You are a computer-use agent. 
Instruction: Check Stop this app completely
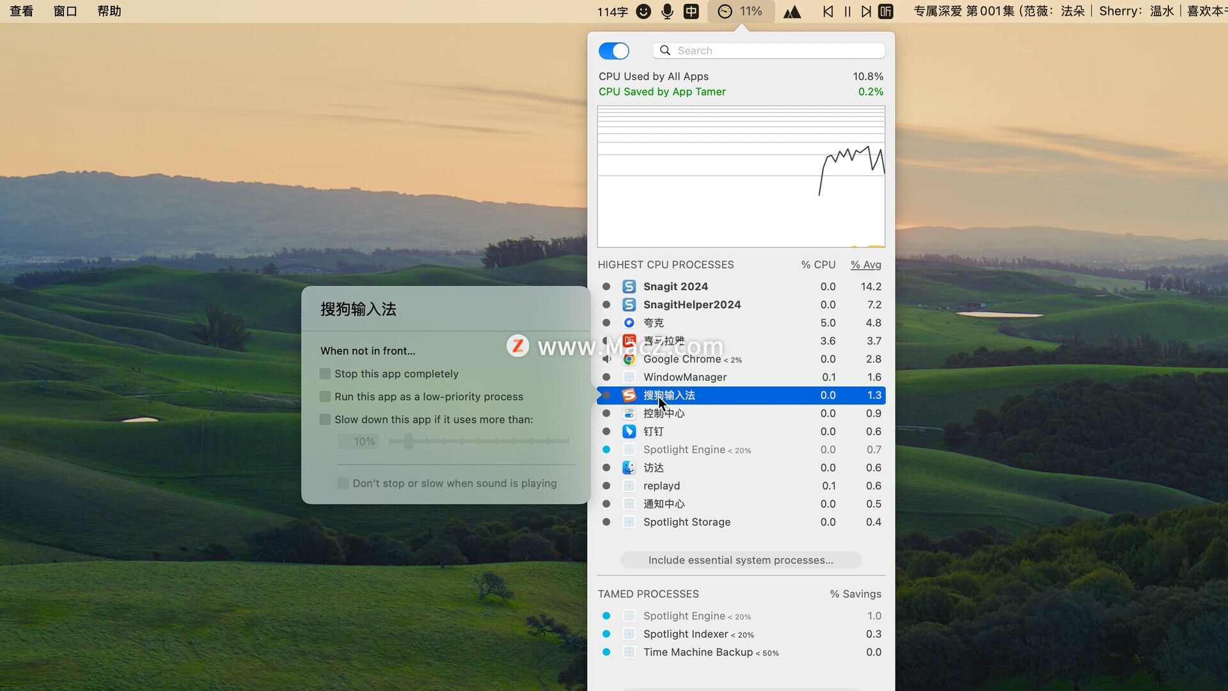pyautogui.click(x=325, y=374)
